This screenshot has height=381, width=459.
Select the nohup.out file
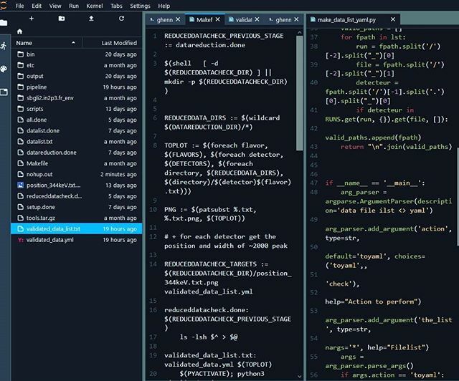77,174
